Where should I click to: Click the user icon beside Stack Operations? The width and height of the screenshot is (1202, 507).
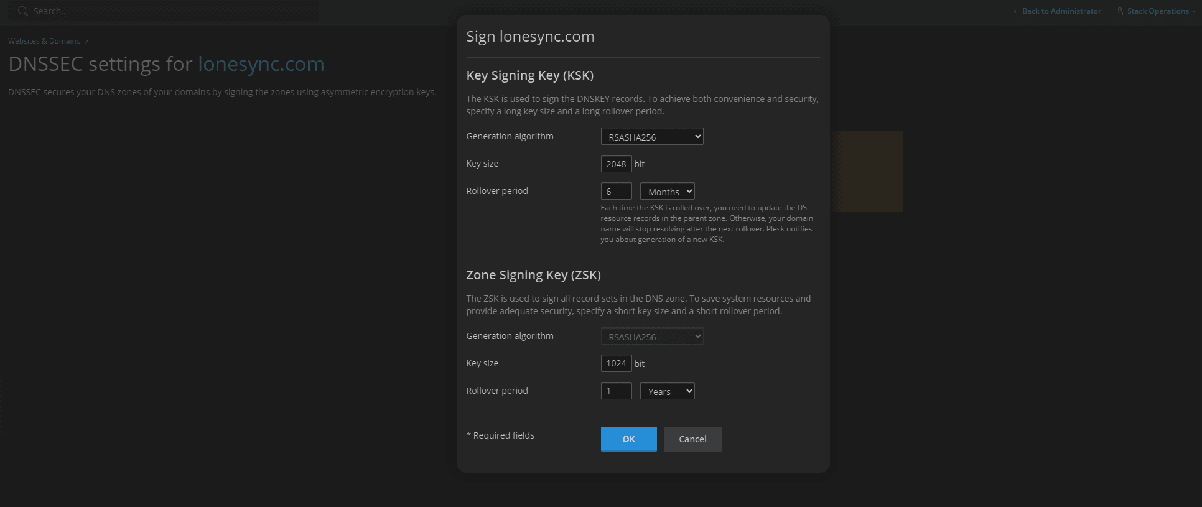click(1120, 11)
